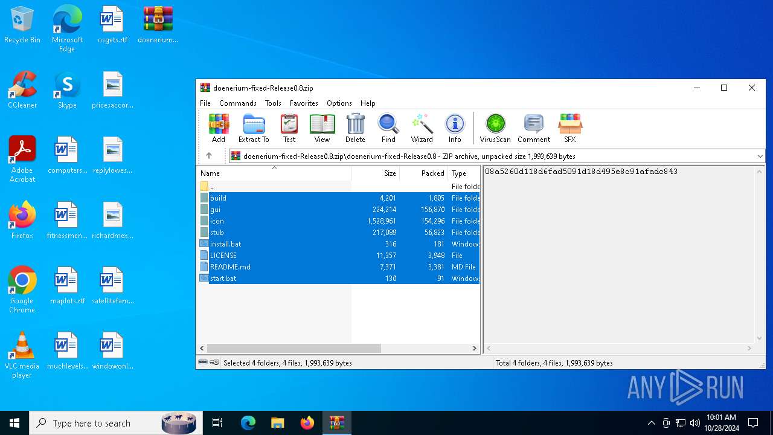
Task: Click the volume icon in tray
Action: coord(695,423)
